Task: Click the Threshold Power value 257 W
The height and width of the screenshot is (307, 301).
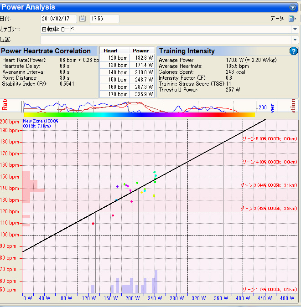Action: [233, 90]
